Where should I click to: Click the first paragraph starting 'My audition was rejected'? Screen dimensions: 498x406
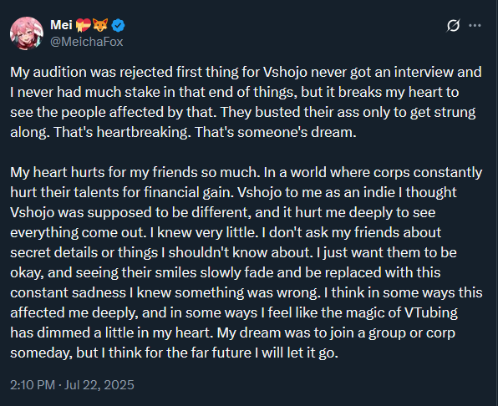(246, 102)
